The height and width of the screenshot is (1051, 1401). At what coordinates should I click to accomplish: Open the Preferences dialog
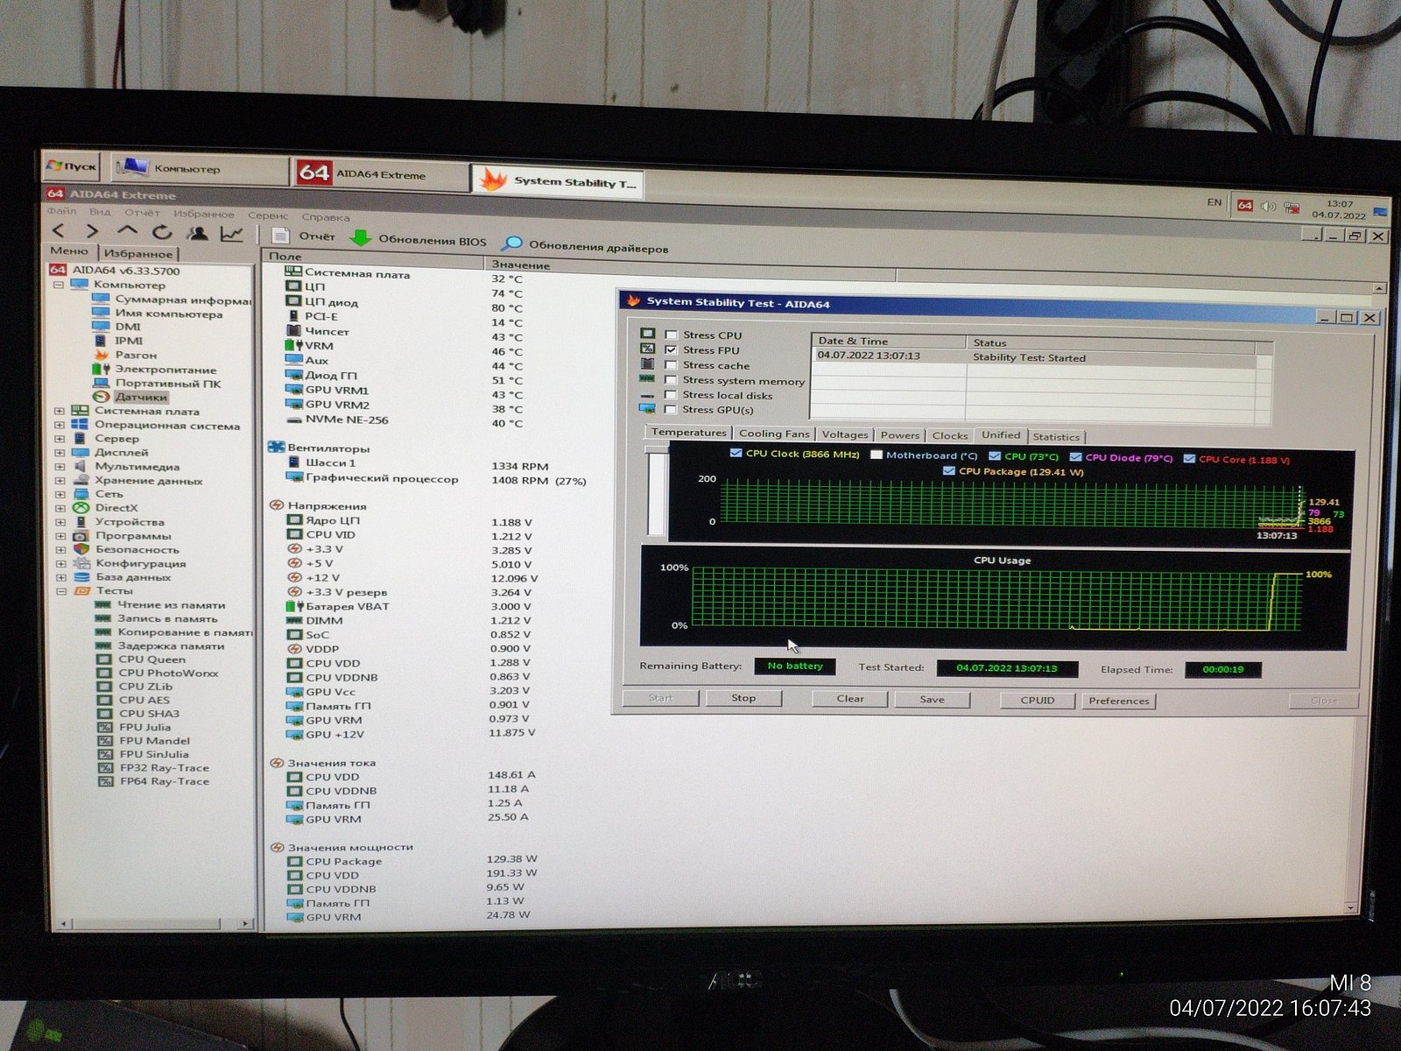pos(1118,701)
